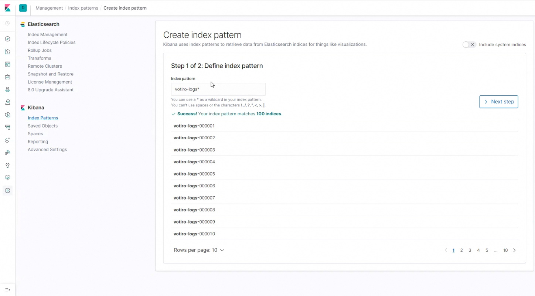Click the 'Create index pattern' page title
Viewport: 535px width, 296px height.
coord(202,35)
